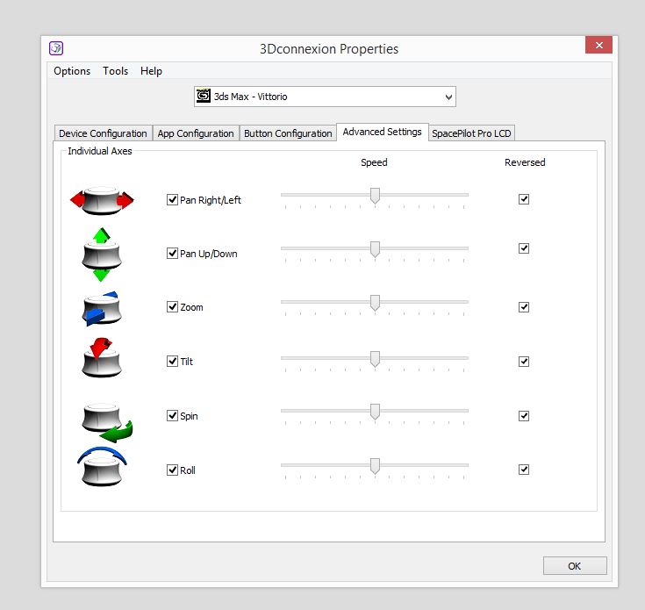
Task: Toggle the Spin axis checkbox
Action: click(172, 415)
